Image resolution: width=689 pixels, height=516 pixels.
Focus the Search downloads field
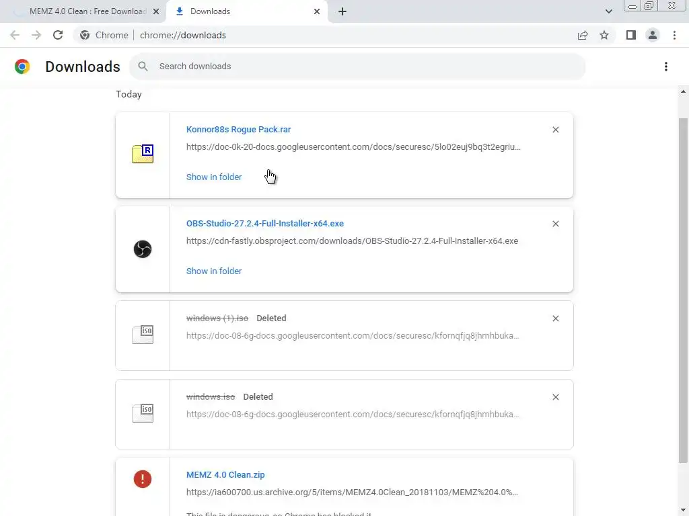pos(363,67)
